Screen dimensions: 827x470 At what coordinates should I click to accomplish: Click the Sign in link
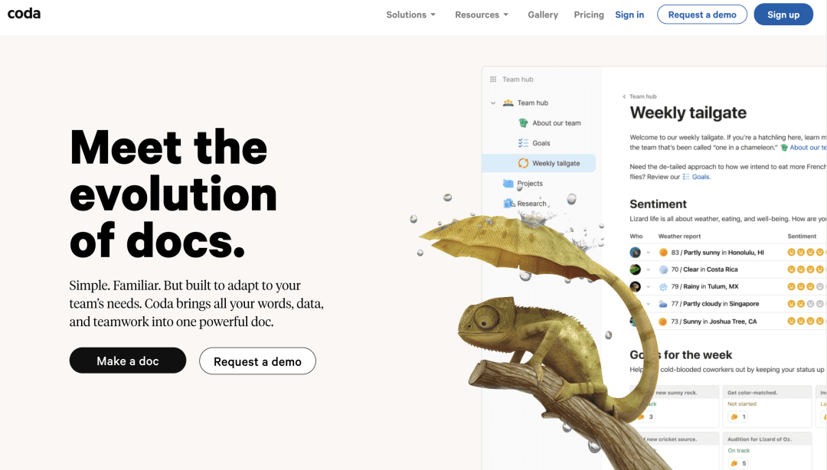point(629,15)
